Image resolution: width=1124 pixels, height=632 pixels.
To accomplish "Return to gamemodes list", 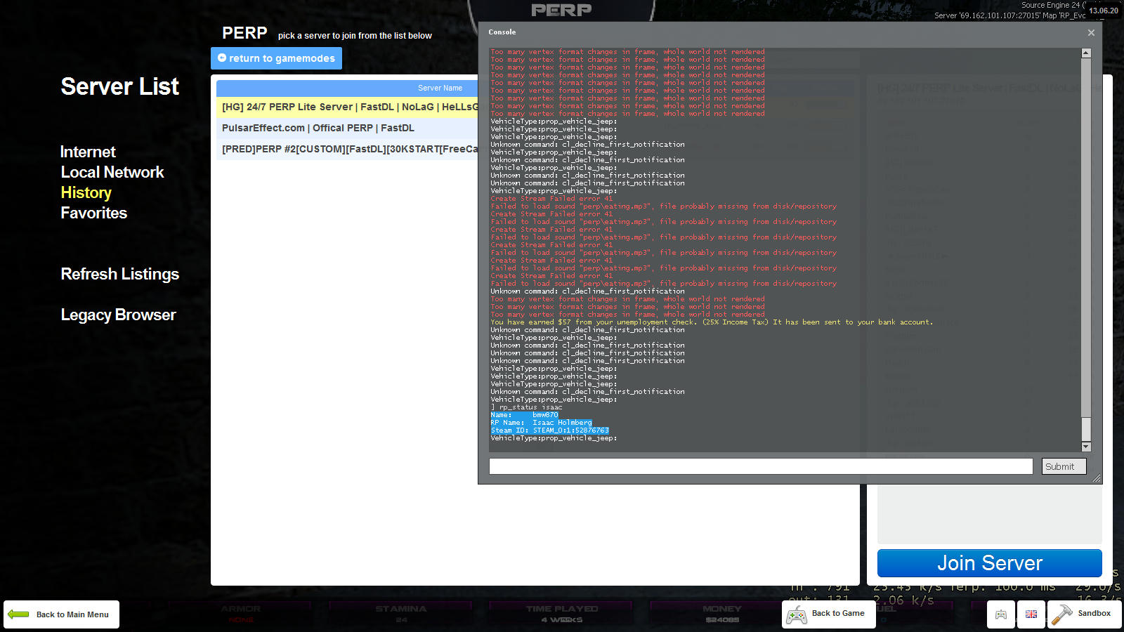I will click(x=276, y=58).
